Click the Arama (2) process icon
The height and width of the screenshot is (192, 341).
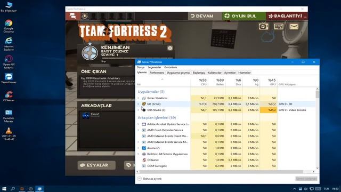[x=144, y=148]
